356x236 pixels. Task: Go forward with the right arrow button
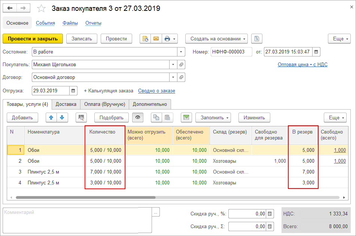[23, 8]
